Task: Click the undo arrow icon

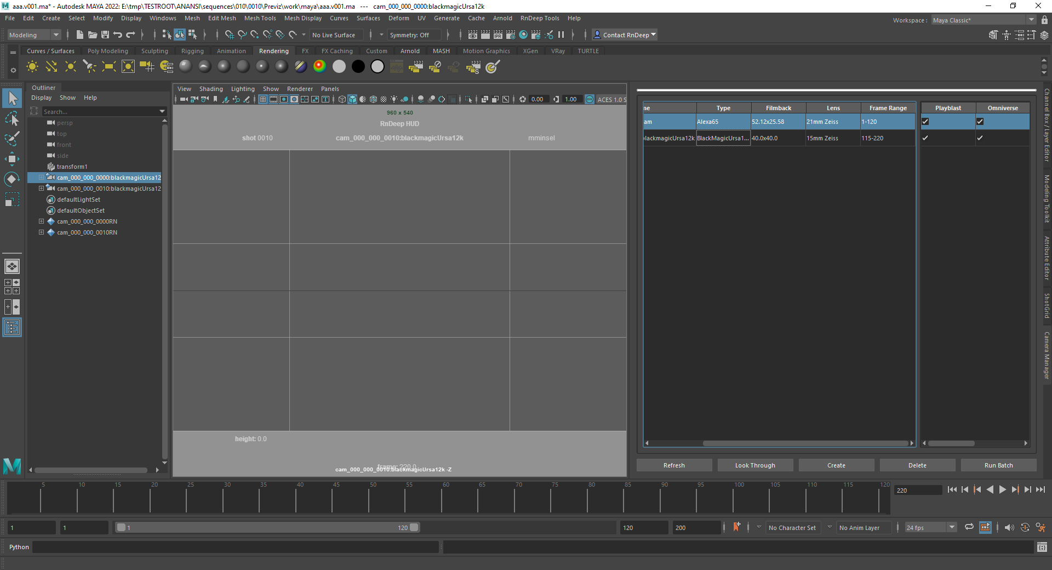Action: pos(118,35)
